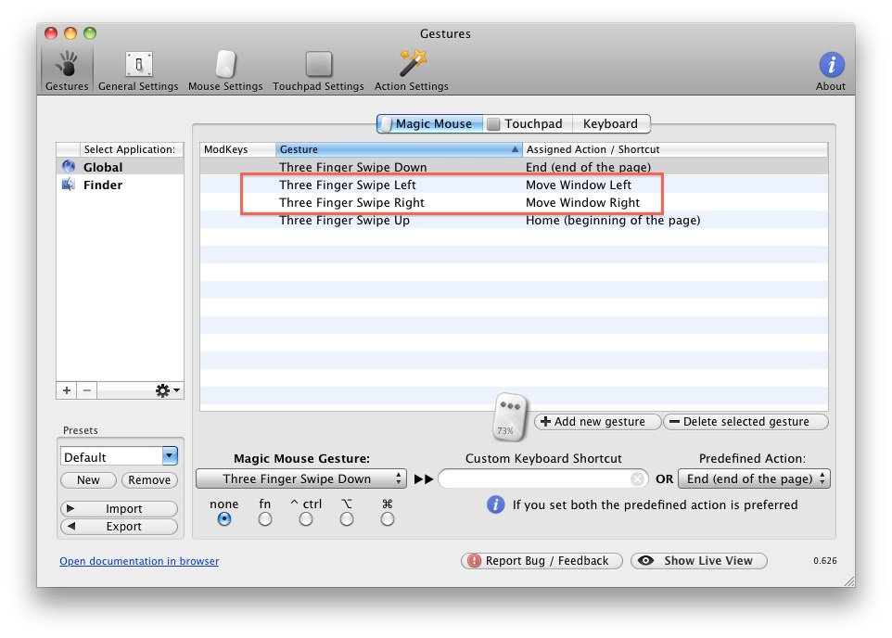Open the Magic Mouse Gesture dropdown

301,478
